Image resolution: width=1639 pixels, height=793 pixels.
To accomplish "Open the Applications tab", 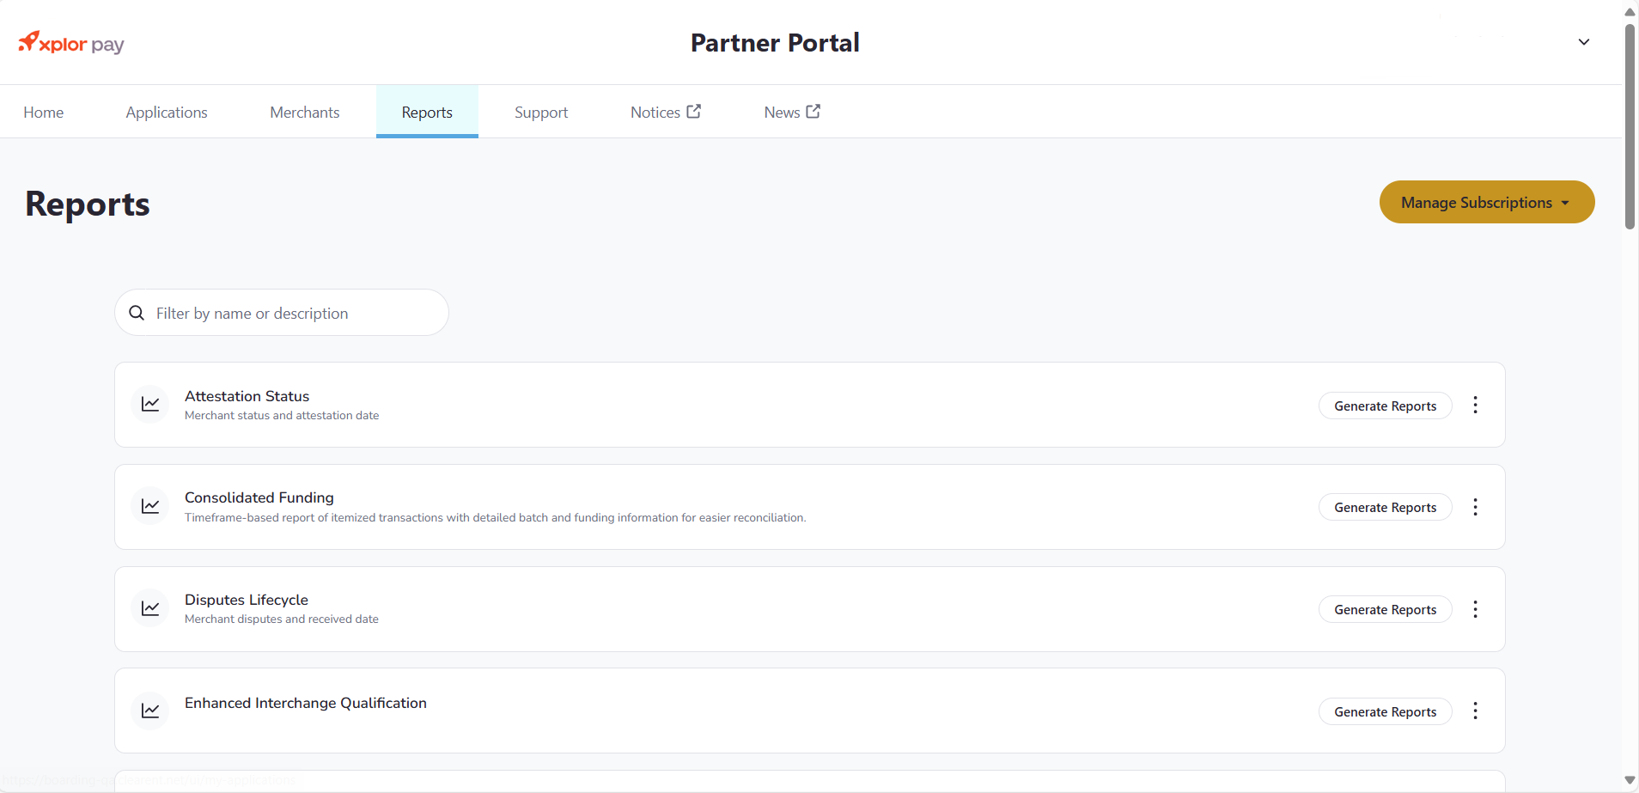I will coord(167,113).
